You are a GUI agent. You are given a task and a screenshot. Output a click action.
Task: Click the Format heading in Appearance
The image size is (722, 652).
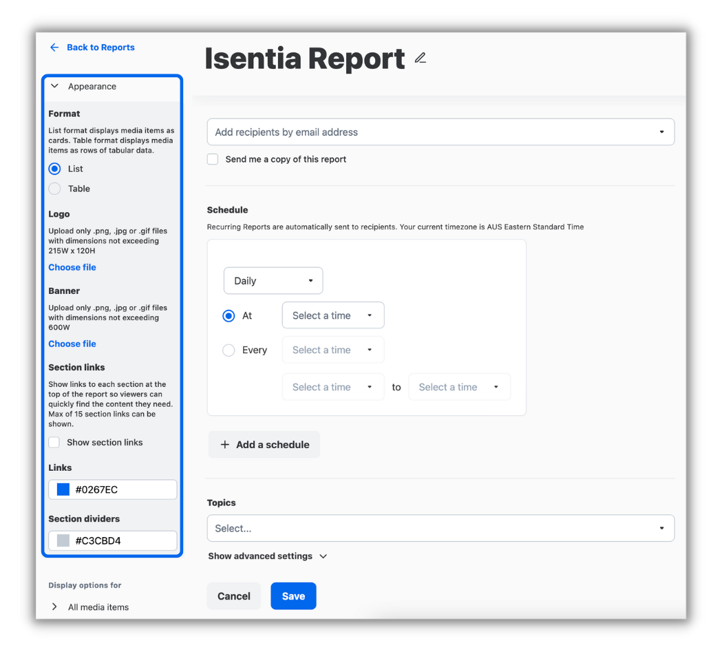64,114
